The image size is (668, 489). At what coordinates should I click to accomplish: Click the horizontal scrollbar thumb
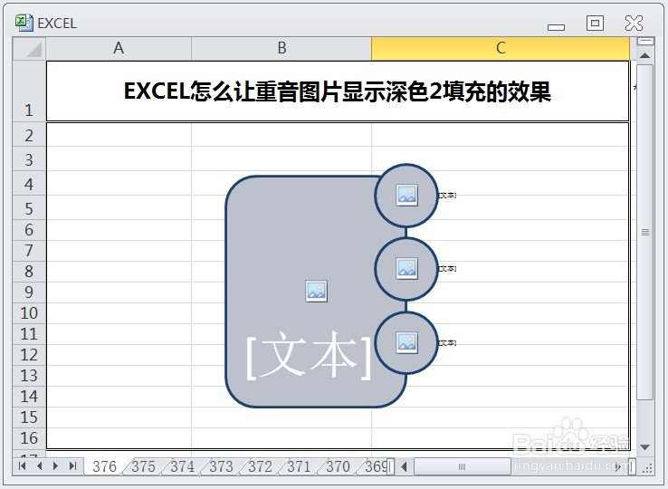[462, 467]
